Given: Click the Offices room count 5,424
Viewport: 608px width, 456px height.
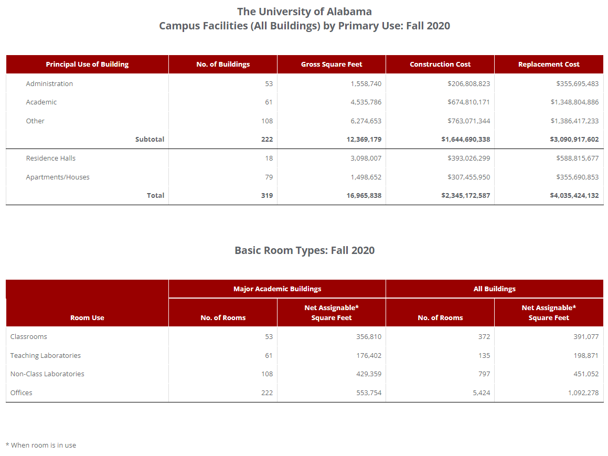Looking at the screenshot, I should (x=481, y=393).
